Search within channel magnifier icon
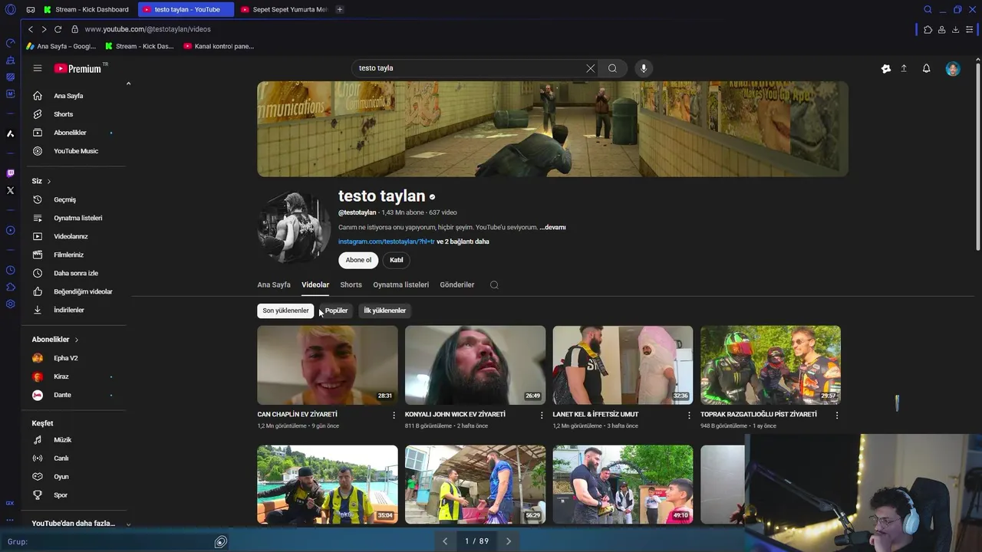 pos(494,285)
